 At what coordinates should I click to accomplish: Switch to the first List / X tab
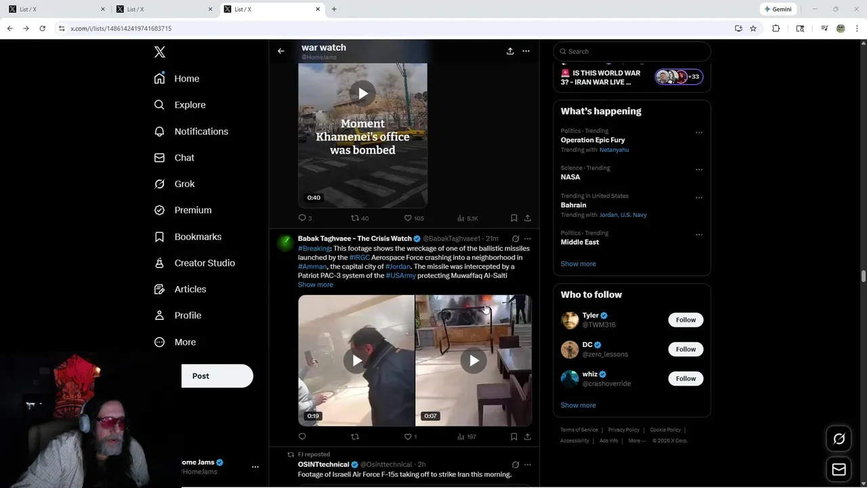tap(58, 9)
